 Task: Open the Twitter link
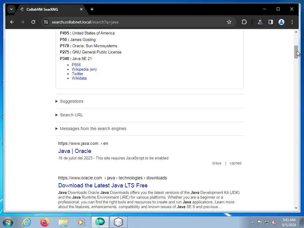[x=77, y=74]
